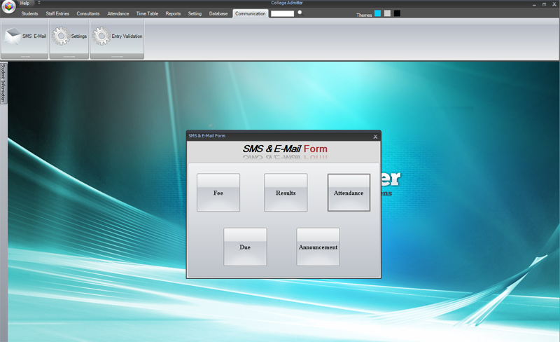
Task: Click the search magnifier icon
Action: 300,13
